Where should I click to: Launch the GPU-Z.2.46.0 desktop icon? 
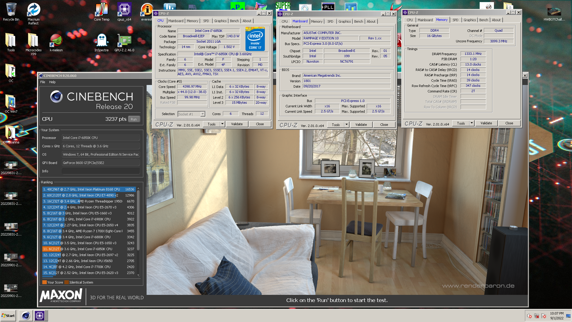point(124,42)
